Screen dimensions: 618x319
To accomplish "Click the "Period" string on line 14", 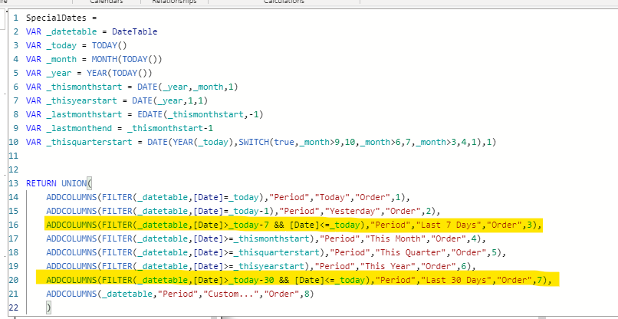I will [x=290, y=197].
